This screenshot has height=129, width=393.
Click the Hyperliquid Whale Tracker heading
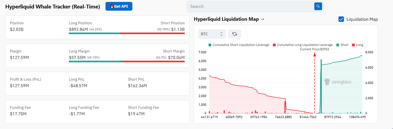pos(53,7)
